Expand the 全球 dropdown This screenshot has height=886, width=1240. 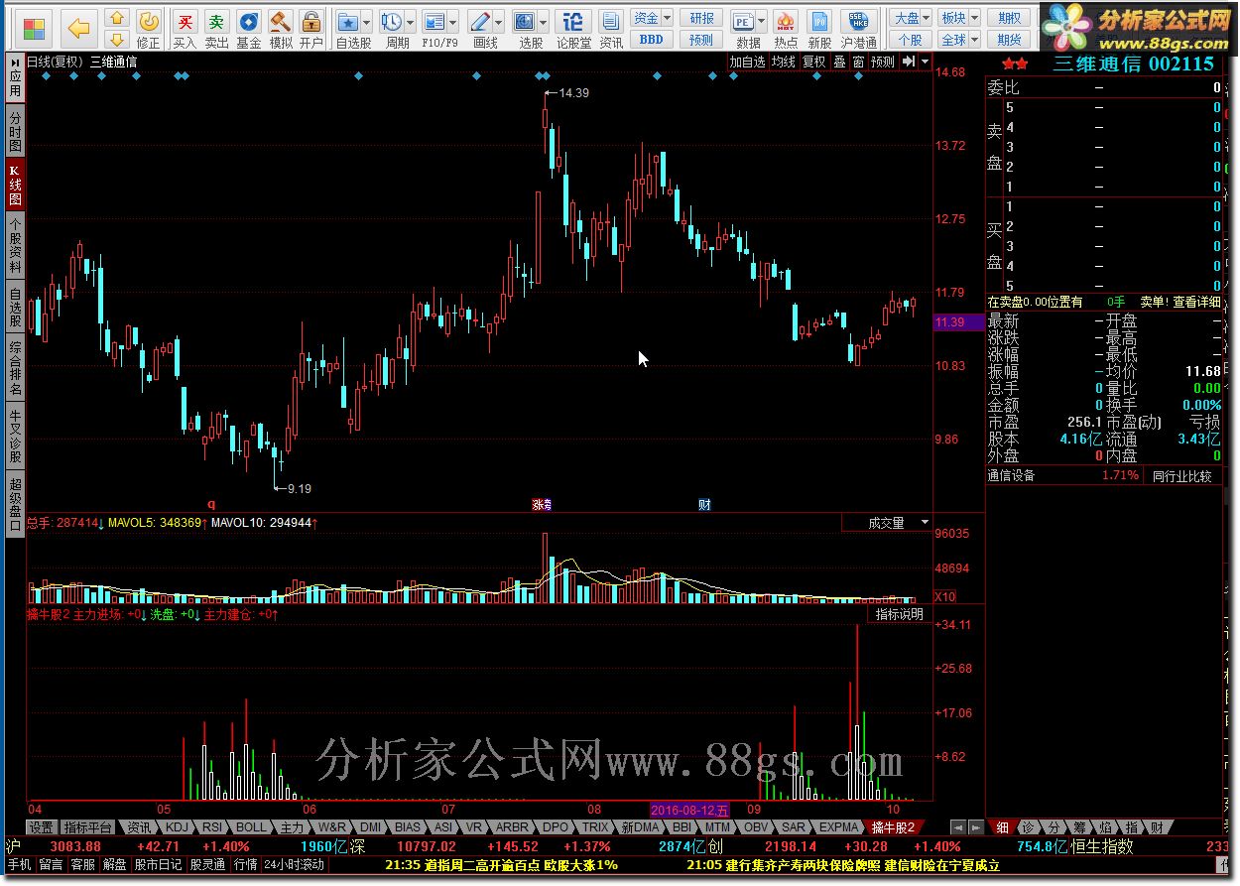pyautogui.click(x=974, y=40)
